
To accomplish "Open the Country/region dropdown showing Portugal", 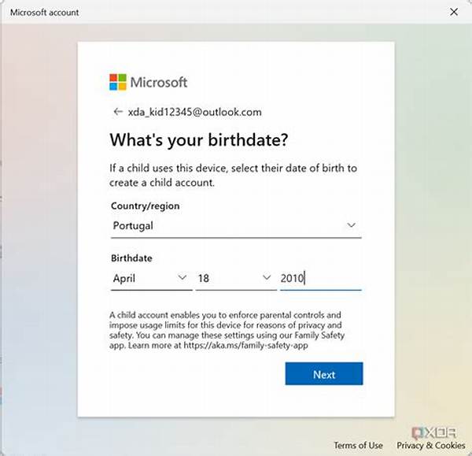I will (x=236, y=226).
